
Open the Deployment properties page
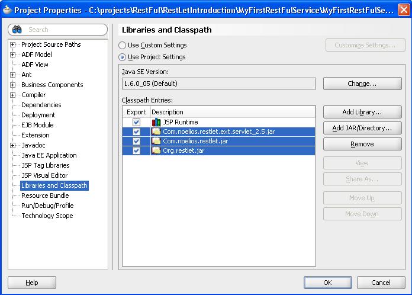(x=38, y=115)
